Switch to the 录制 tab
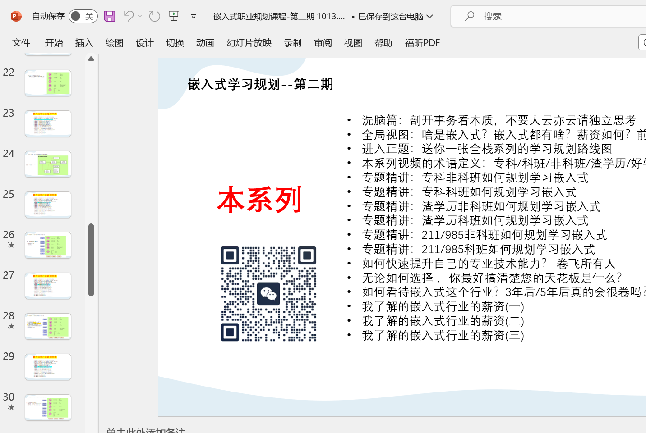646x433 pixels. click(292, 43)
